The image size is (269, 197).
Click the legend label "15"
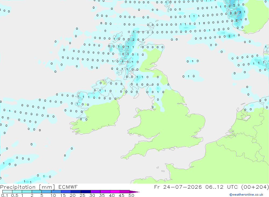(x=63, y=195)
